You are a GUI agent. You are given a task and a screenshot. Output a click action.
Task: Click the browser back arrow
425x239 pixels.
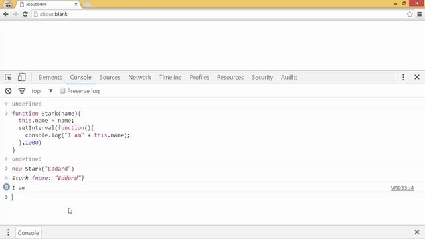point(6,14)
